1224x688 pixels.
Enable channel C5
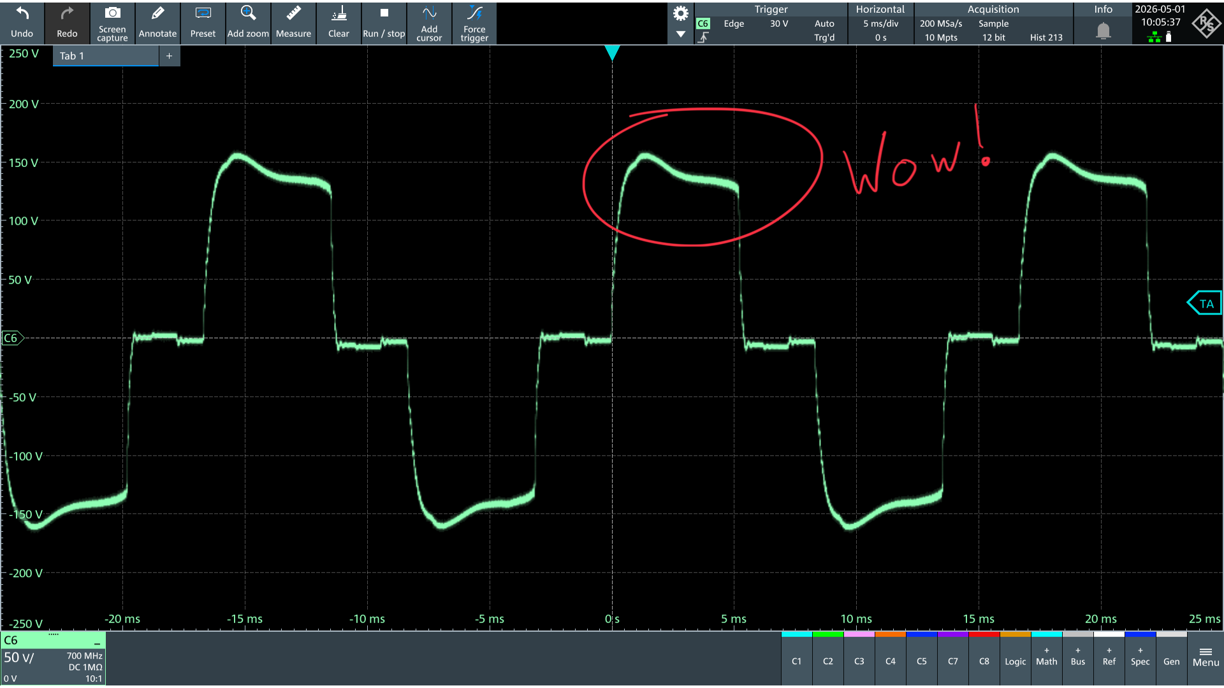[922, 659]
